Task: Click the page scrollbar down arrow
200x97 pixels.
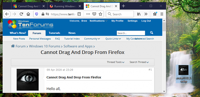Action: pos(164,91)
